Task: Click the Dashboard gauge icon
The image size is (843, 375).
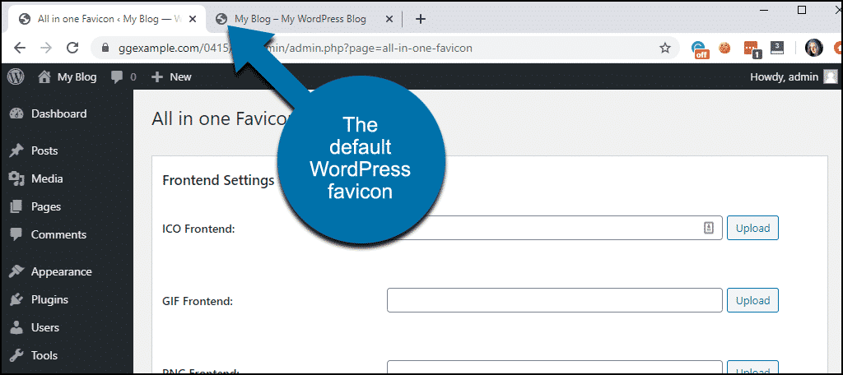Action: 16,113
